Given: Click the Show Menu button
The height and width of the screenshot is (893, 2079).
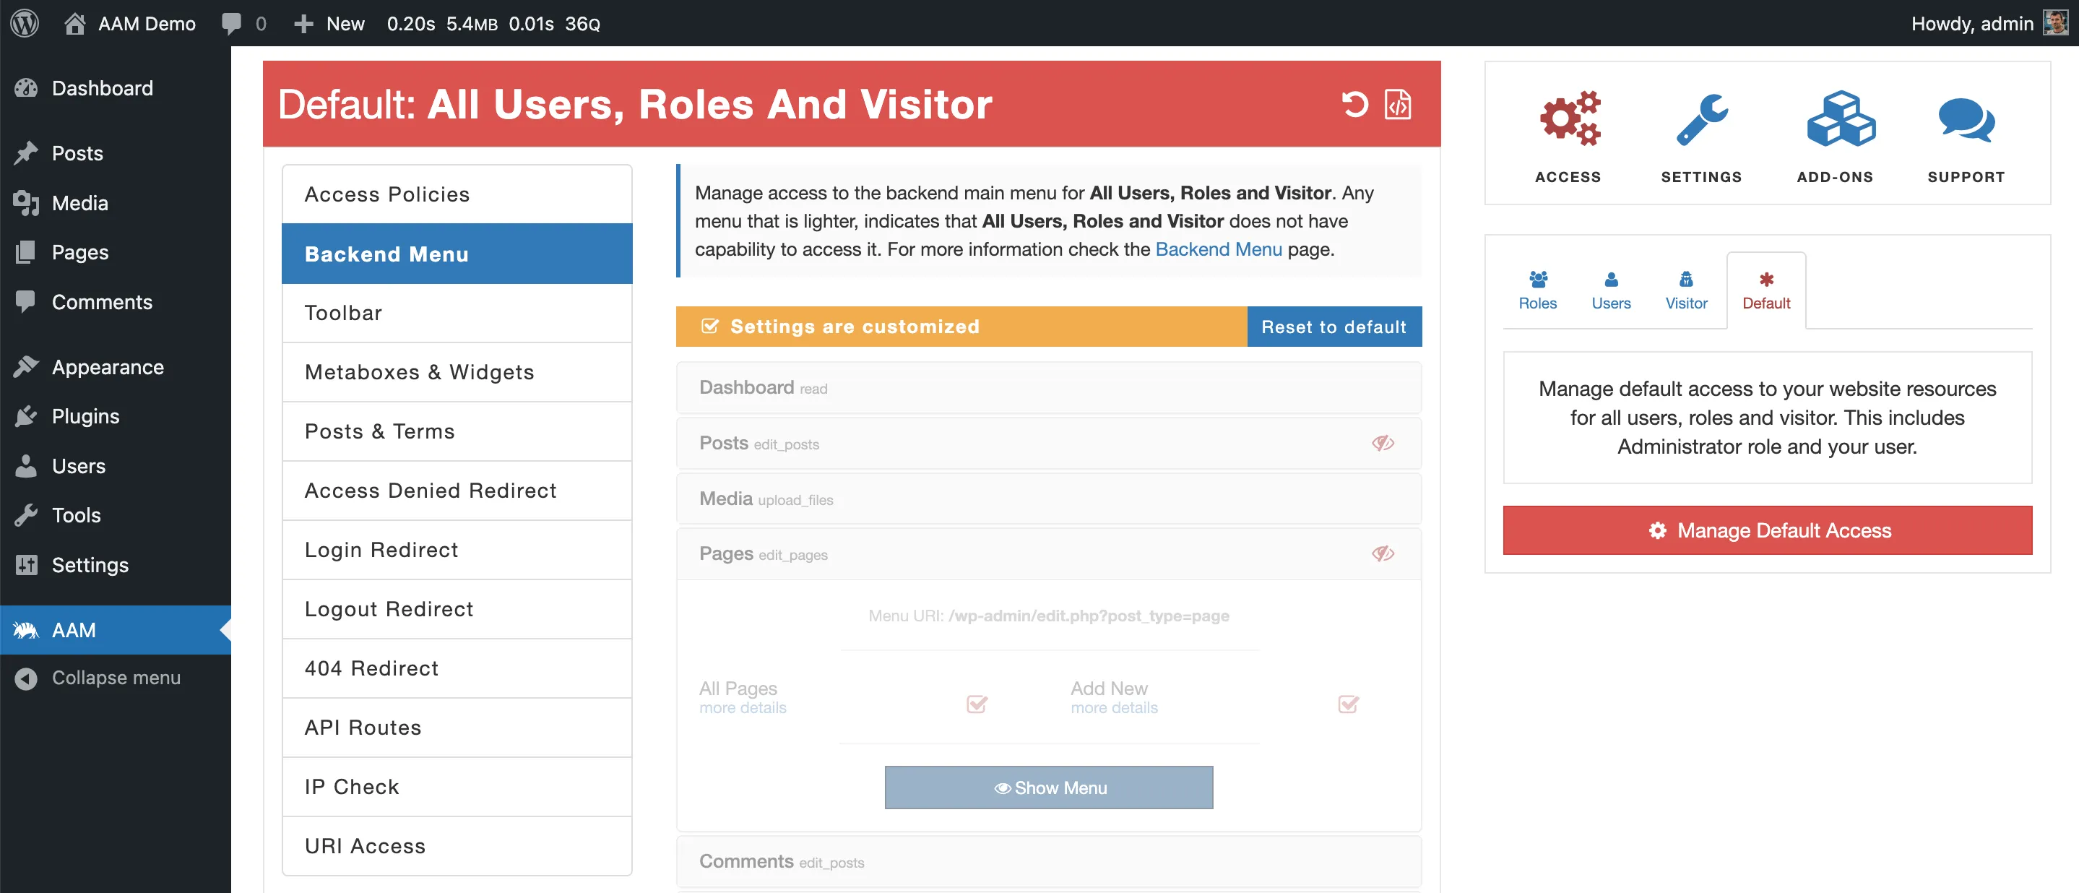Looking at the screenshot, I should coord(1048,788).
